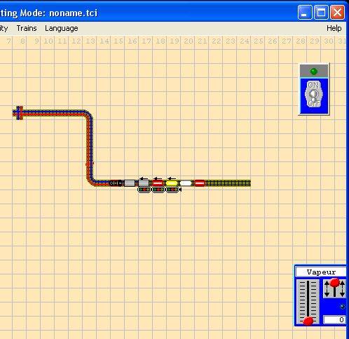Click grid column number 17
Viewport: 349px width, 339px height.
click(x=146, y=41)
